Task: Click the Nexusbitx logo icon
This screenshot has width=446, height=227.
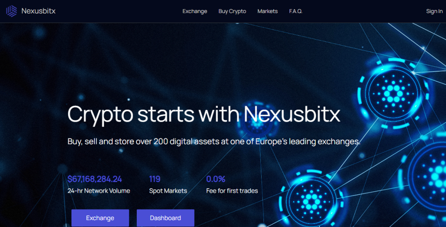Action: pyautogui.click(x=11, y=11)
